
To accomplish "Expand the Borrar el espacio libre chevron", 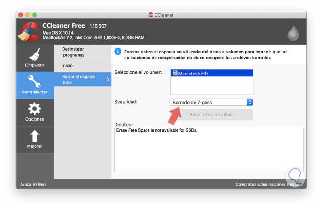I will pos(108,80).
